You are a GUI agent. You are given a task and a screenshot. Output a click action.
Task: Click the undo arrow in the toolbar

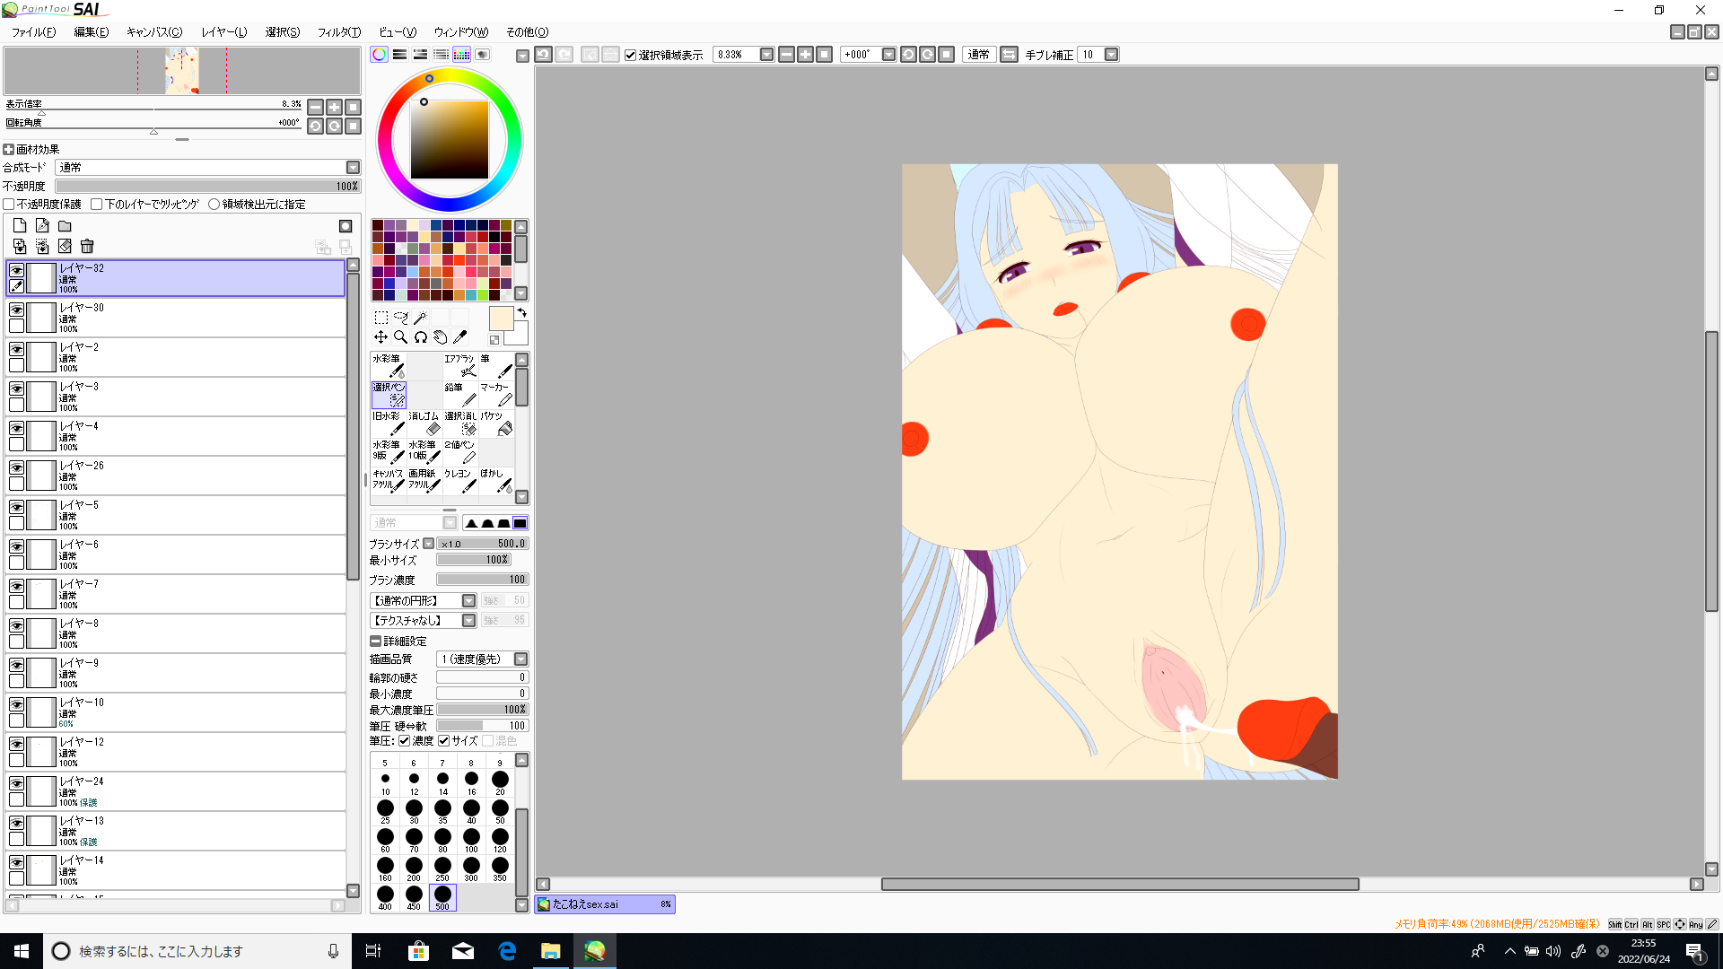pyautogui.click(x=543, y=55)
